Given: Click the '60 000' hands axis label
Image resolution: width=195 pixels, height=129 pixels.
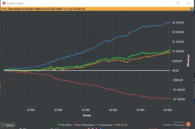Looking at the screenshot, I should 168,110.
